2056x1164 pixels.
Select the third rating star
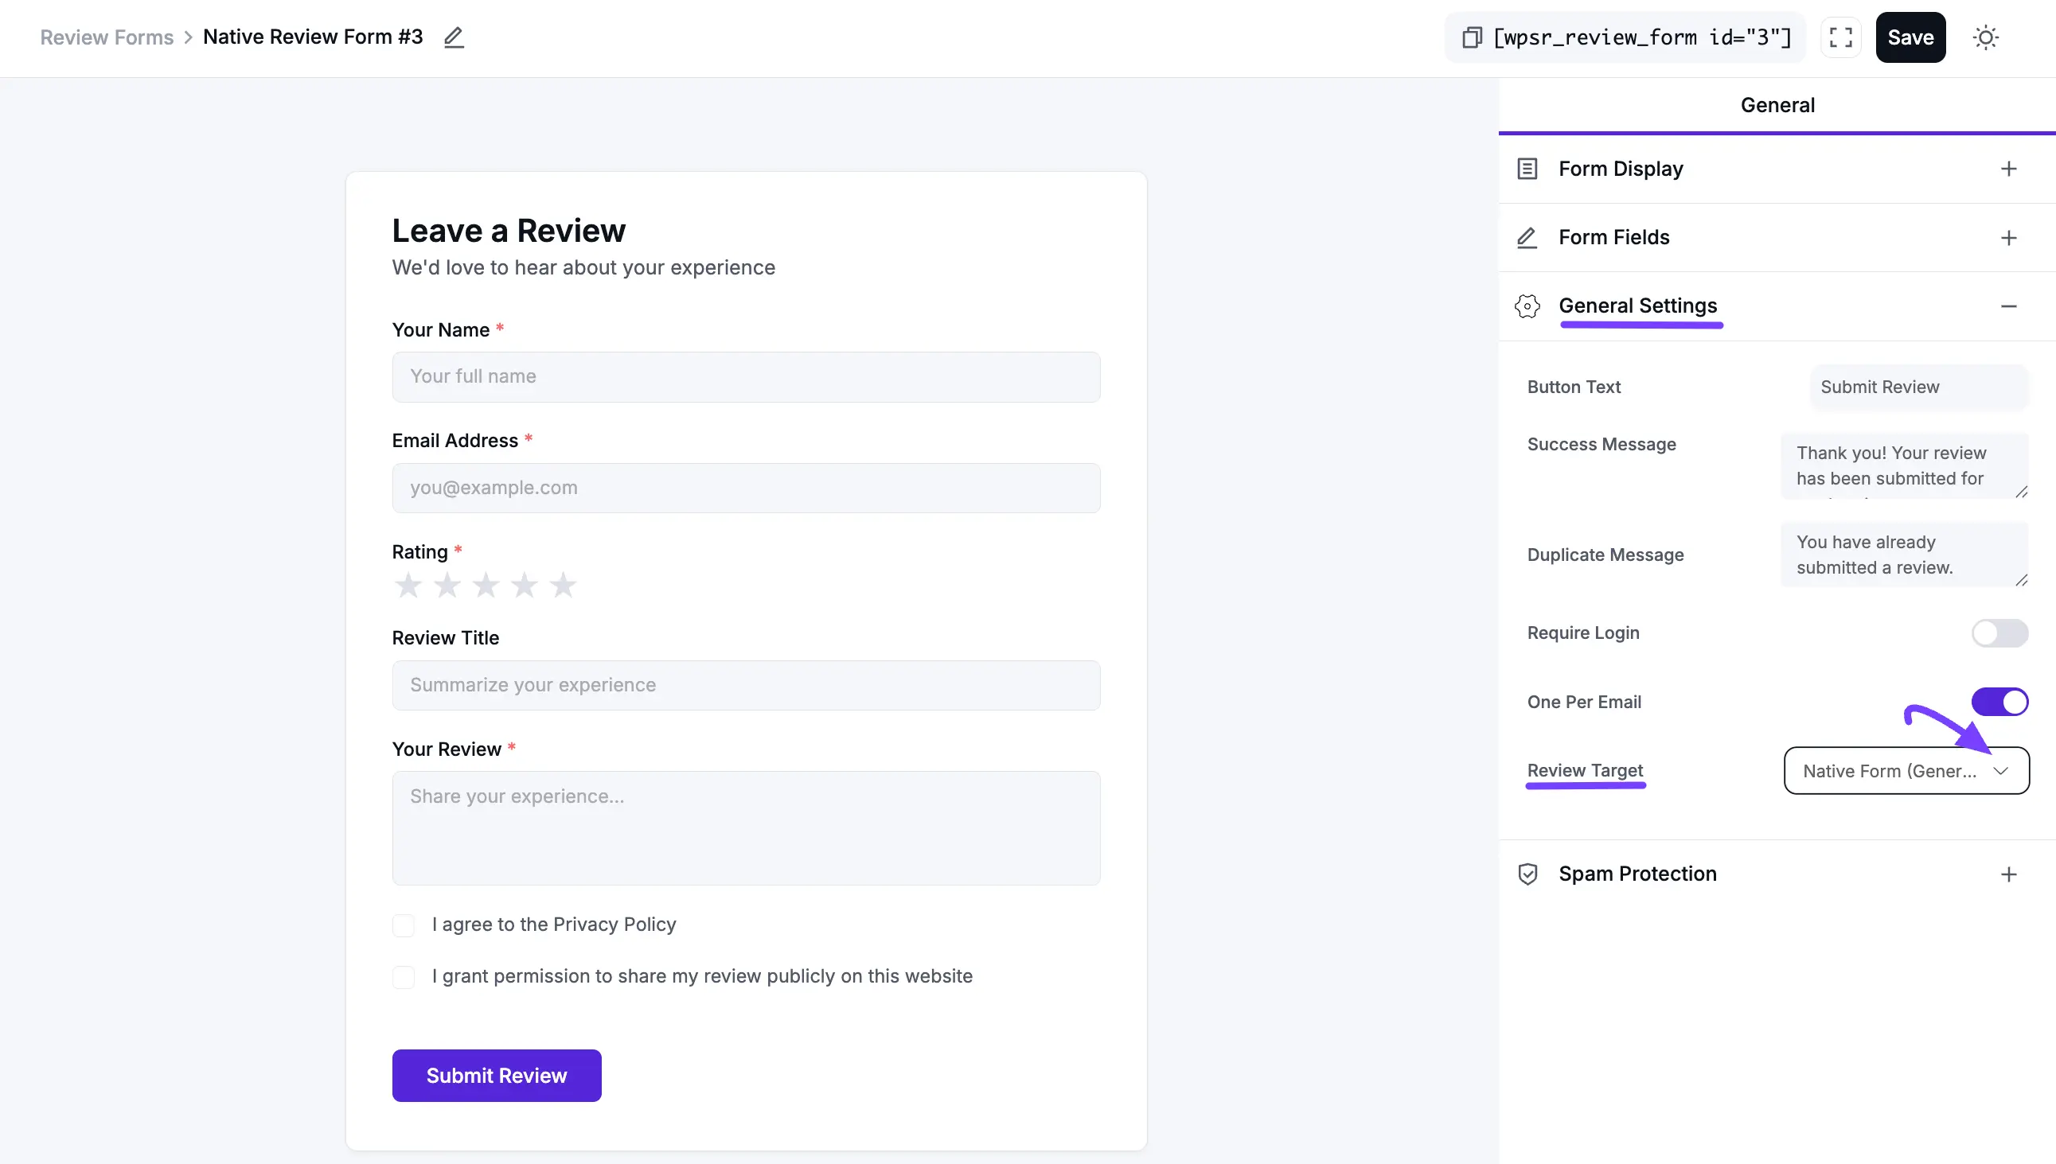486,585
